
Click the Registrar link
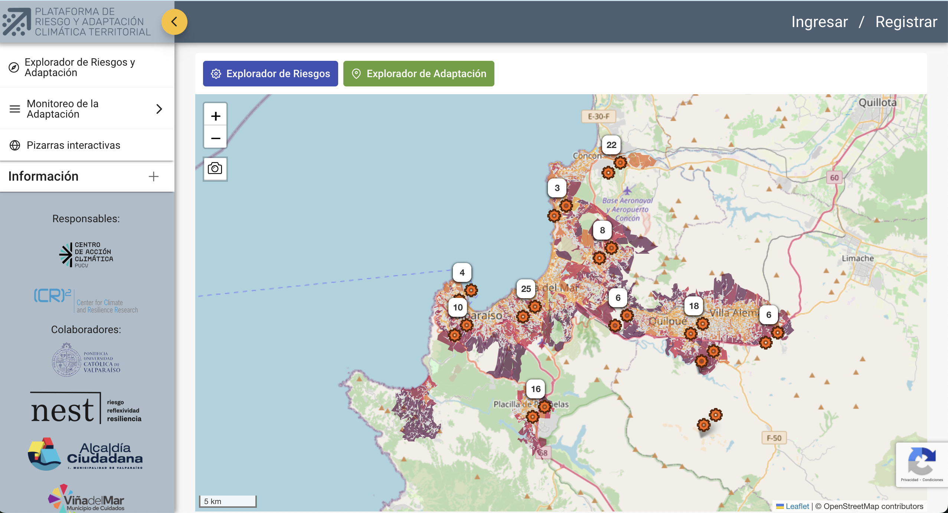pos(906,22)
